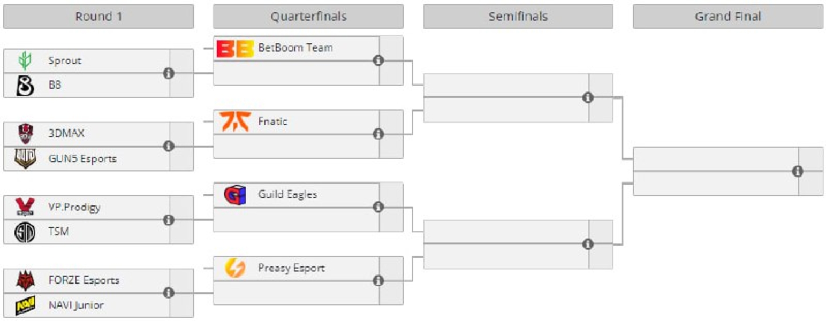
Task: Click the NAVI Junior logo
Action: tap(25, 305)
